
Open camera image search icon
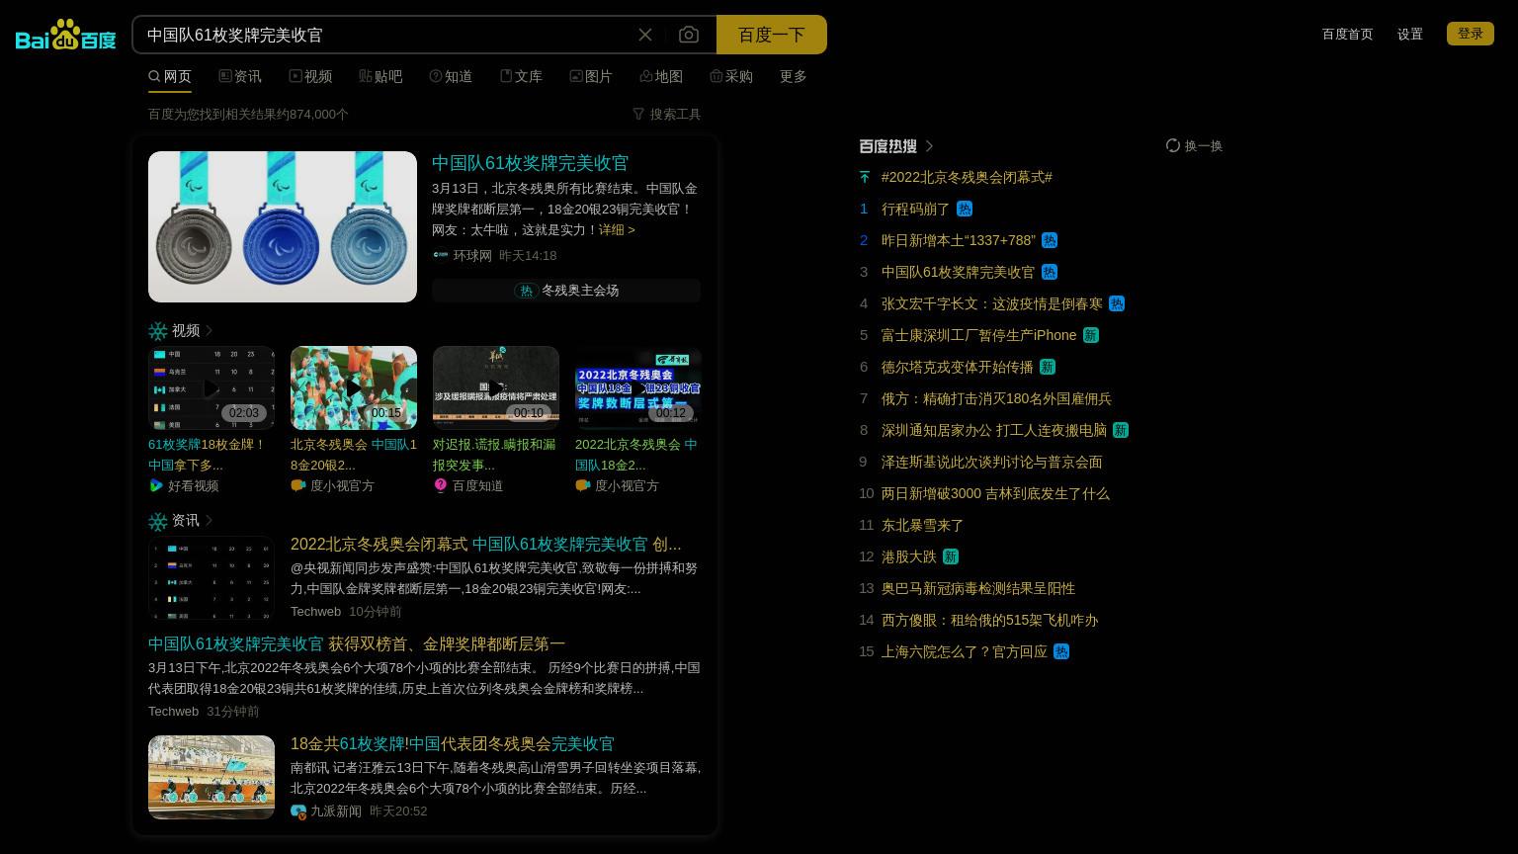[689, 35]
